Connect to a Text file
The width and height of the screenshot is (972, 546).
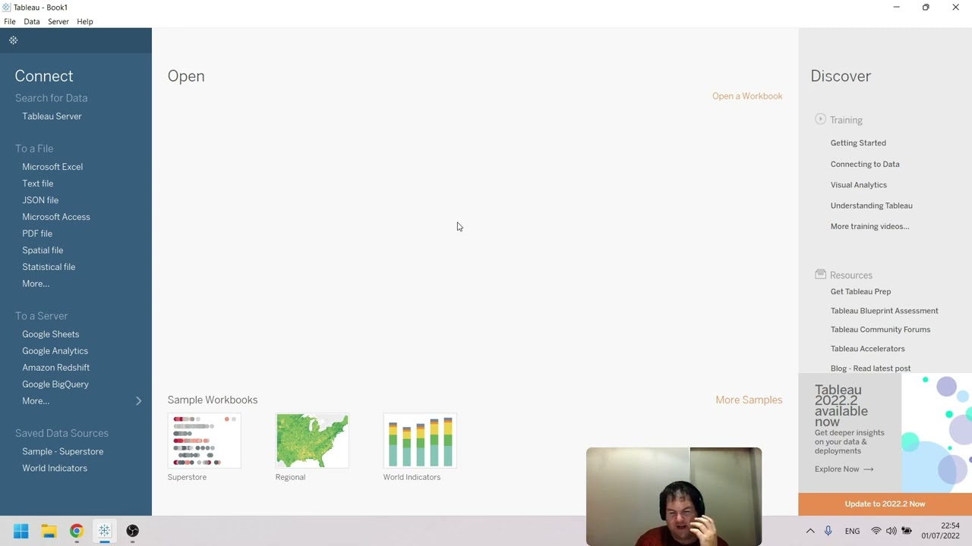38,184
